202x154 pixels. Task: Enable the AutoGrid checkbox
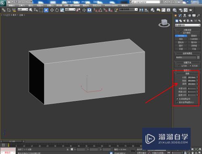coord(181,33)
